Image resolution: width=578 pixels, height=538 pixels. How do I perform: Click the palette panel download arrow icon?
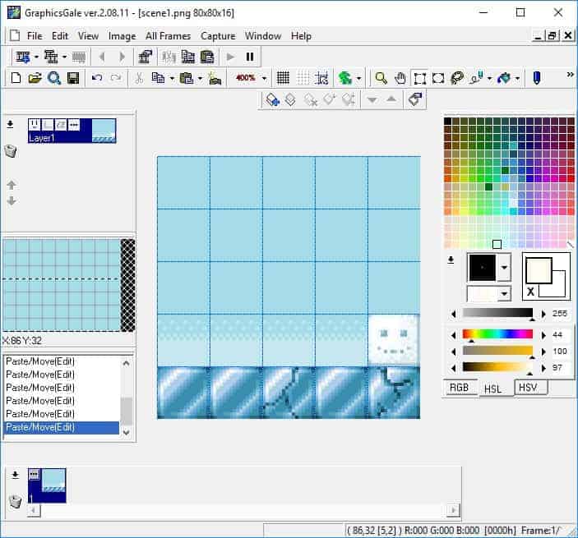[x=451, y=260]
